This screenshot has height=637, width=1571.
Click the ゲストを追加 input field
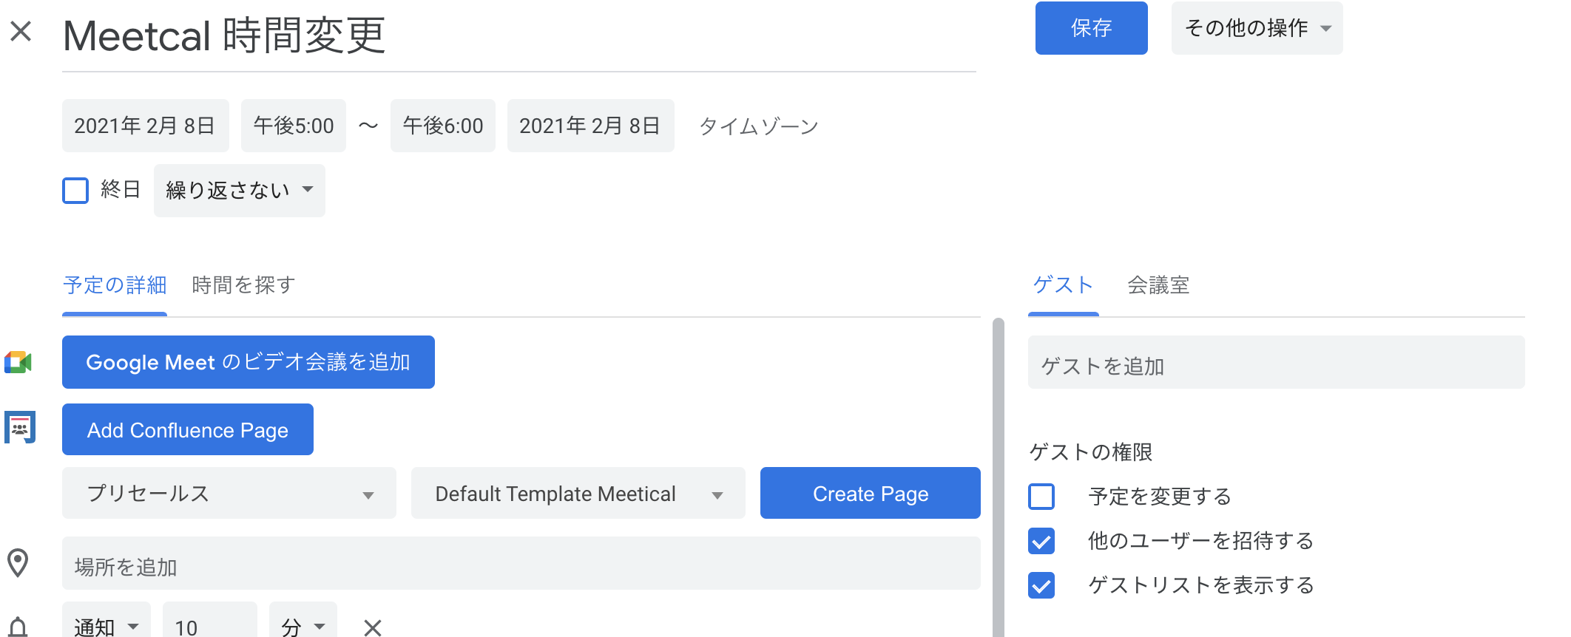tap(1277, 362)
